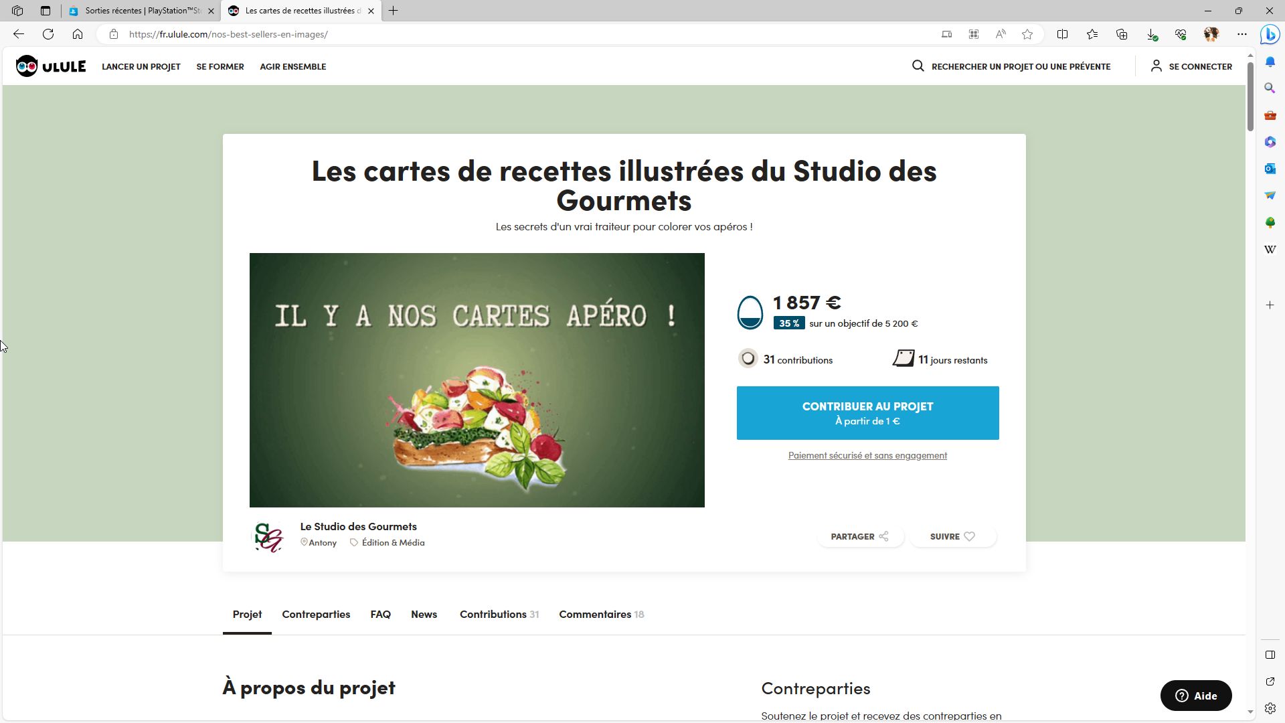Add page to favorites star icon
This screenshot has height=723, width=1285.
pos(1027,34)
